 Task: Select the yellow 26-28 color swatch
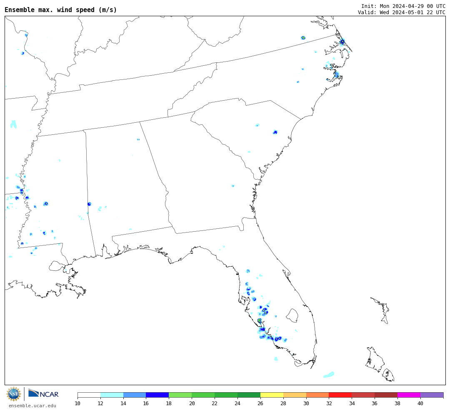tap(272, 395)
